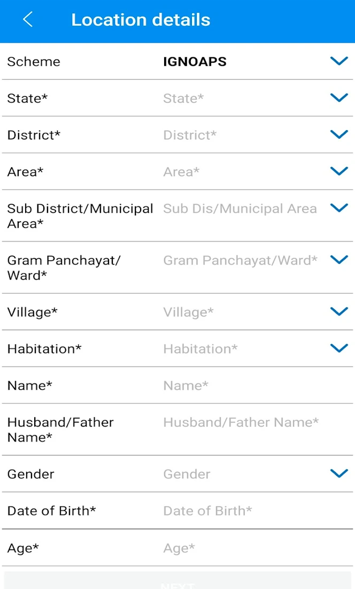Expand the Gram Panchayat/Ward dropdown
The image size is (355, 589).
339,260
